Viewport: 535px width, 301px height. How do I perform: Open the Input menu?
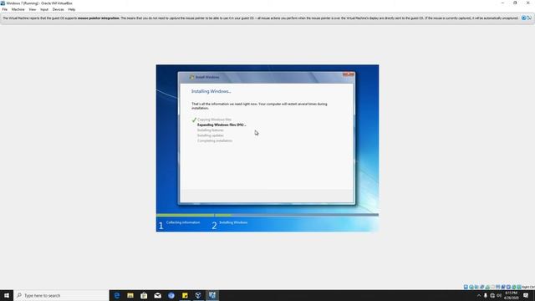pos(44,9)
